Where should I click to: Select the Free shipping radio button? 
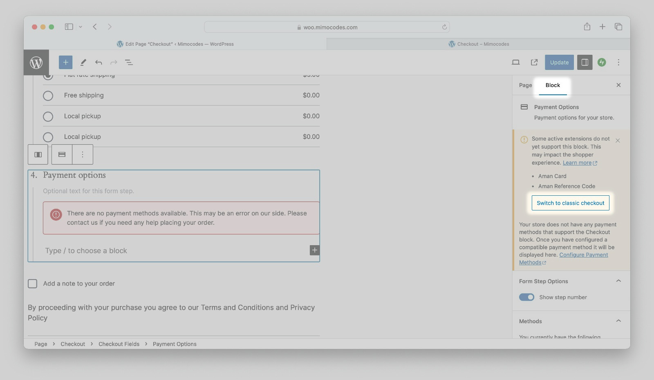(48, 96)
